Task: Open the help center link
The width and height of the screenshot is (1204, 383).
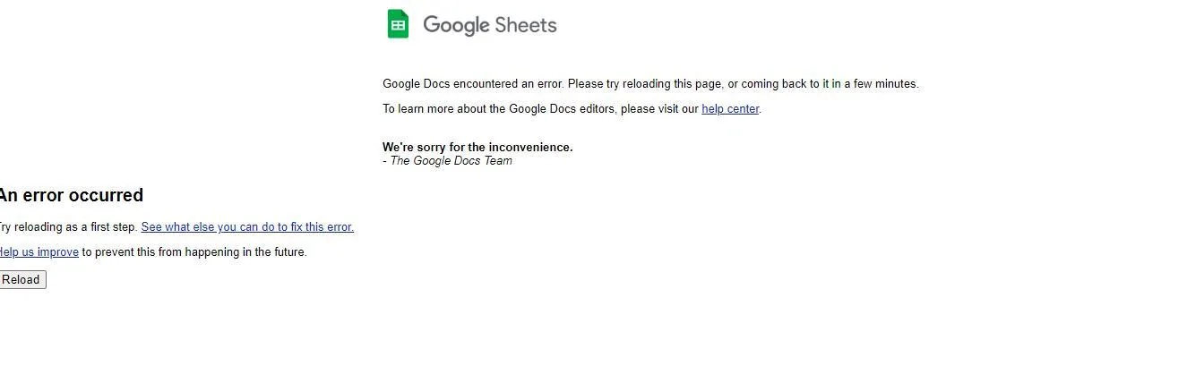Action: [730, 109]
